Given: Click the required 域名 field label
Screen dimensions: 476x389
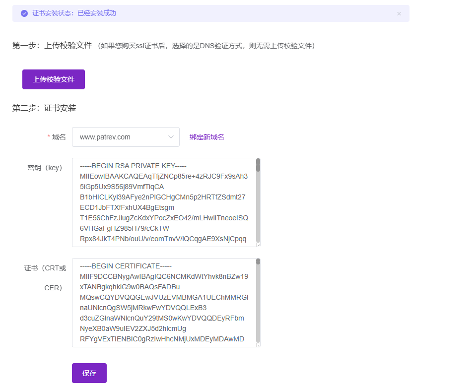Looking at the screenshot, I should click(x=59, y=137).
